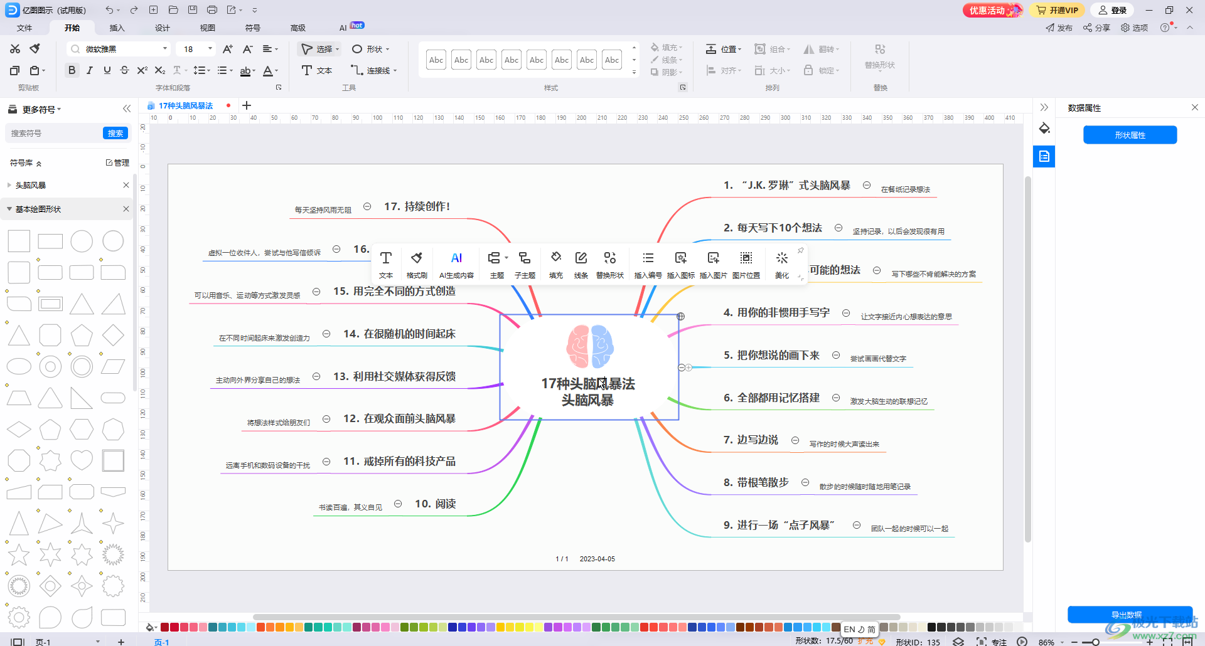Click 格式刷 format brush in floating toolbar
Image resolution: width=1205 pixels, height=646 pixels.
(x=417, y=265)
